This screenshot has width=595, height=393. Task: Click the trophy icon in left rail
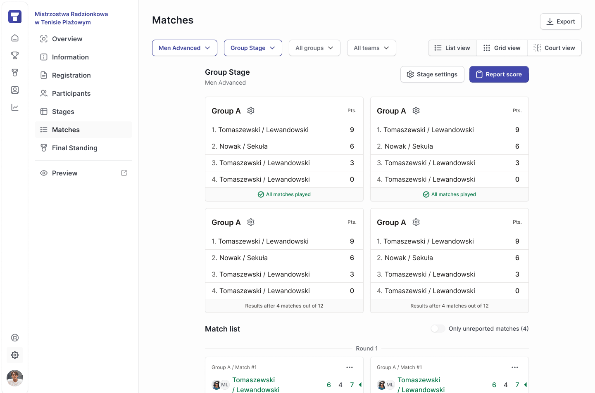[x=15, y=55]
